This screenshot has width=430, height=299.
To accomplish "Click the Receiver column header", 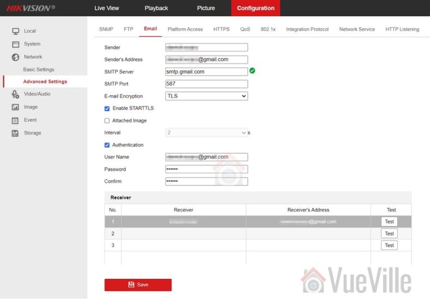I will pyautogui.click(x=183, y=210).
